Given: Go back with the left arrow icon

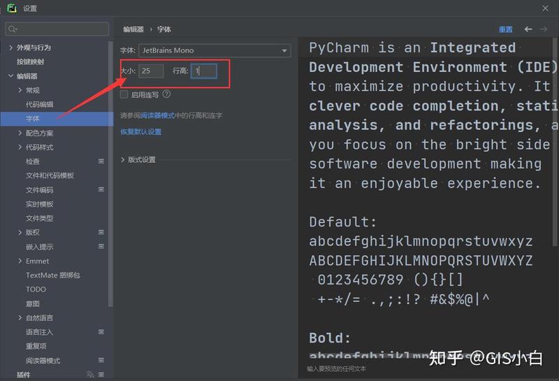Looking at the screenshot, I should [x=528, y=29].
